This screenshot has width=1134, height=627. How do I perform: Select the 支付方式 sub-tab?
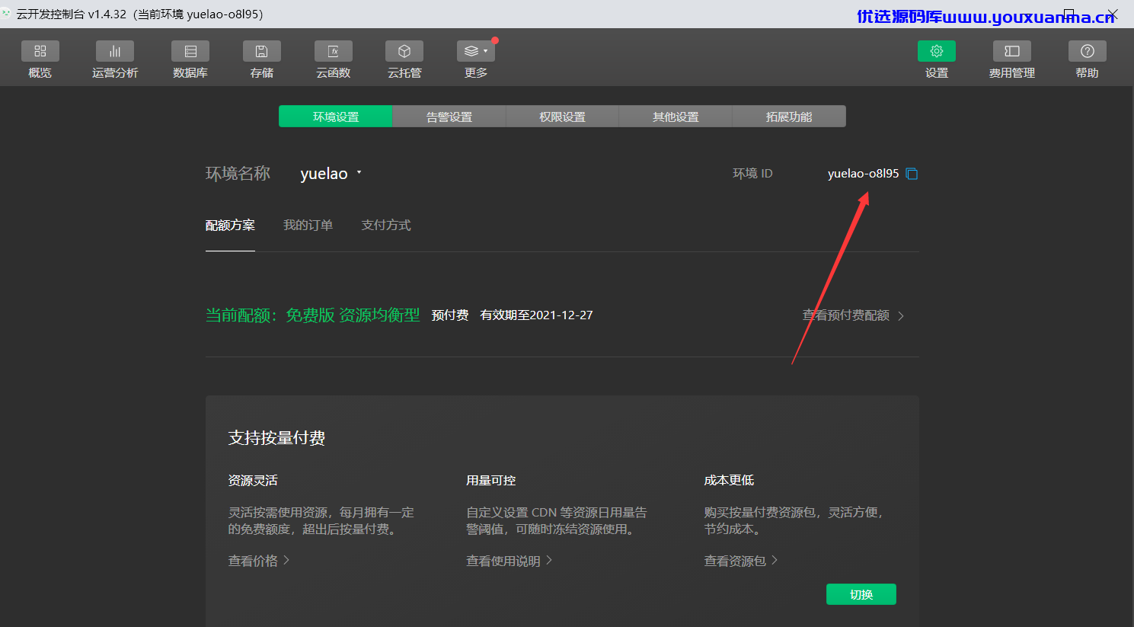(386, 226)
